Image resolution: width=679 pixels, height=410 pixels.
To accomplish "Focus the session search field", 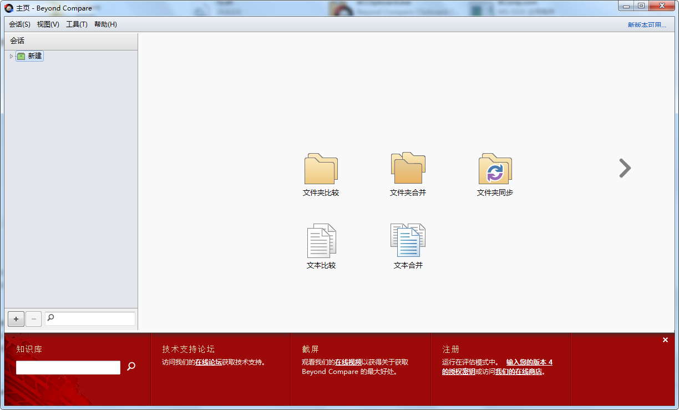I will 90,318.
